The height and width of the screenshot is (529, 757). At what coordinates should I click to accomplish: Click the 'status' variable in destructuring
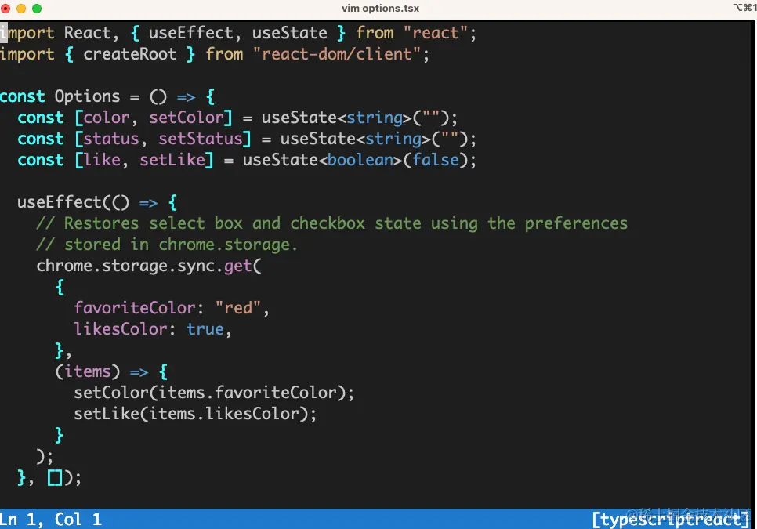pos(111,139)
